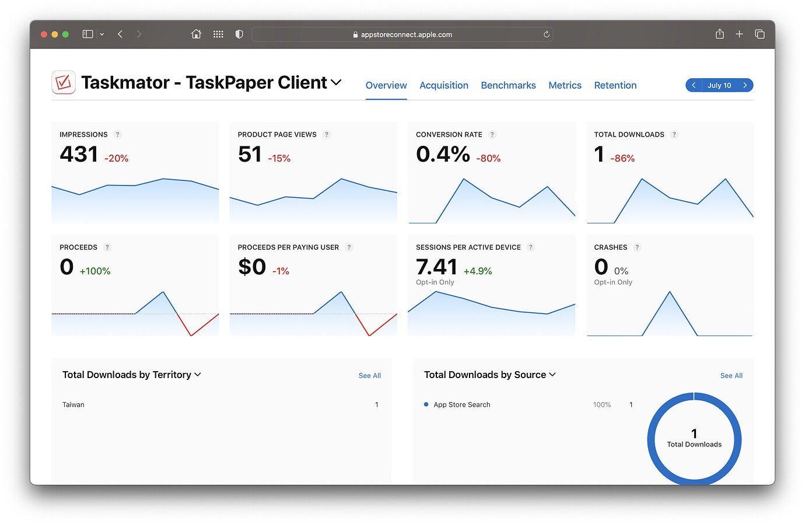
Task: Click the Safari address bar
Action: tap(402, 34)
